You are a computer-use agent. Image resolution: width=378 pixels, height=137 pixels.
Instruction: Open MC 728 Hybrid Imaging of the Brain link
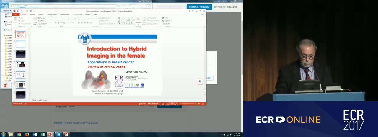coord(76,123)
